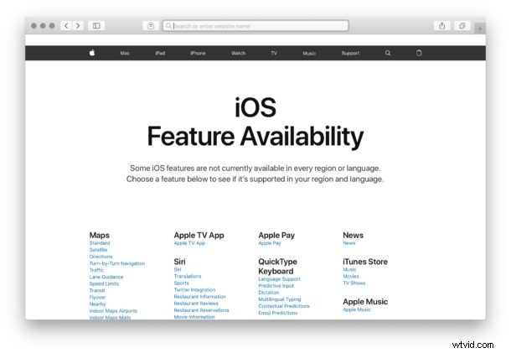The image size is (511, 353).
Task: Open the shopping bag icon
Action: pyautogui.click(x=419, y=53)
